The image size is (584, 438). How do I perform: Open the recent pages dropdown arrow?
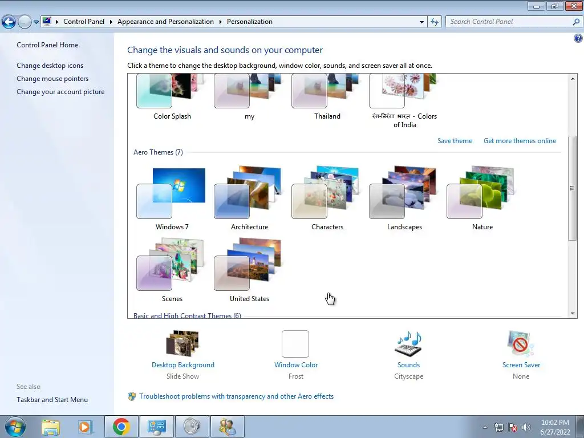[36, 22]
